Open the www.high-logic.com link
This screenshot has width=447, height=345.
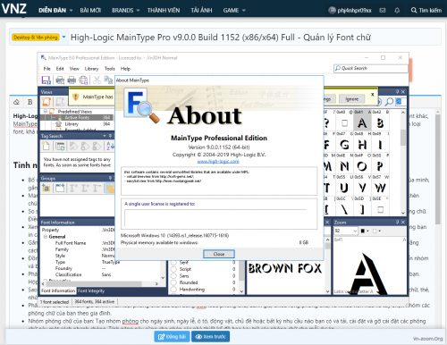[x=218, y=162]
